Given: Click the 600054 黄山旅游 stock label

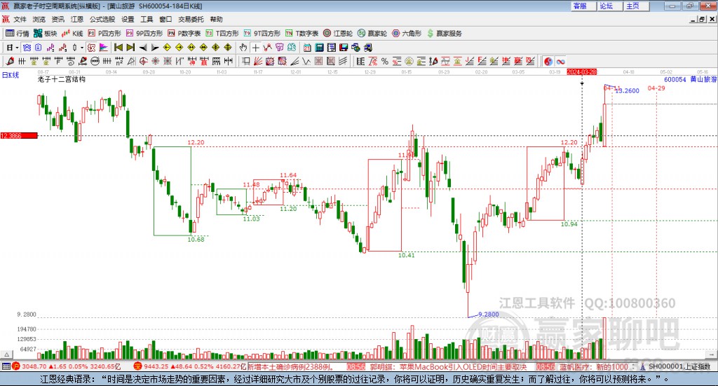Looking at the screenshot, I should tap(690, 79).
